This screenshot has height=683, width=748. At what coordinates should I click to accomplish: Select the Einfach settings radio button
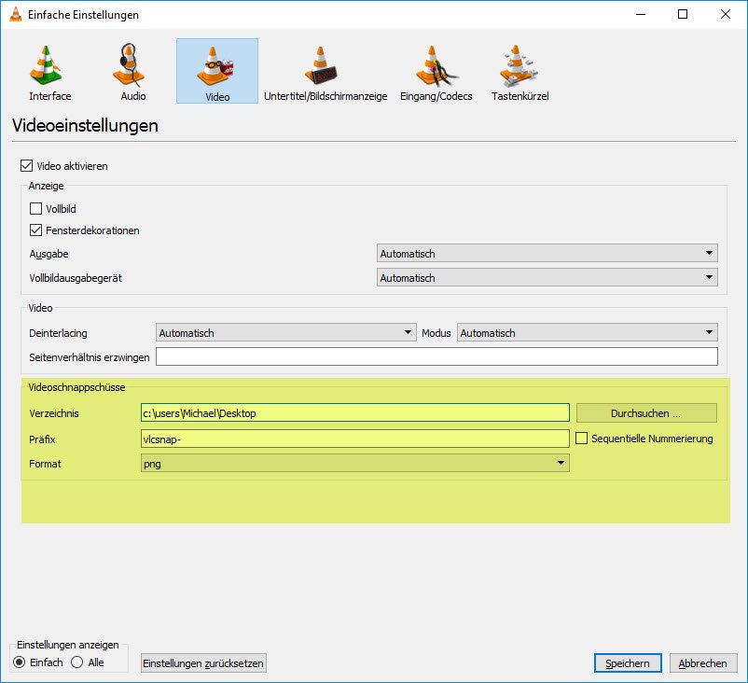coord(19,662)
